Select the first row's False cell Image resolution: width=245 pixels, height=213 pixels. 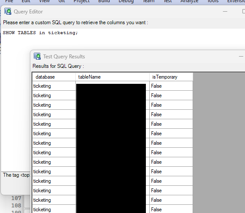pos(171,86)
